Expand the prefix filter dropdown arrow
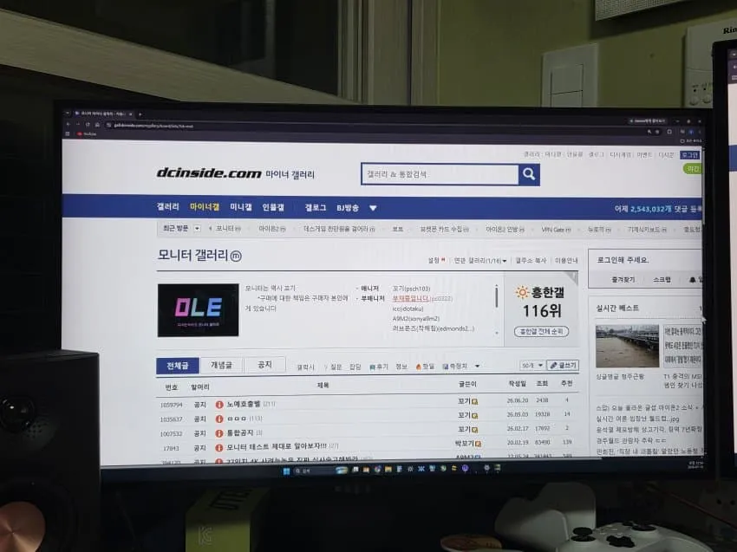This screenshot has height=552, width=737. click(477, 366)
